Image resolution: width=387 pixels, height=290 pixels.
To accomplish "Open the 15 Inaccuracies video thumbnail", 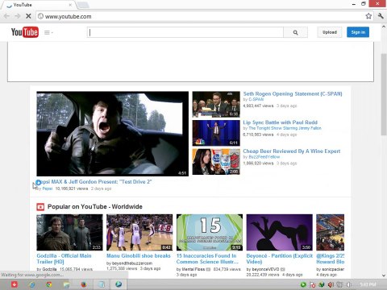I will [x=210, y=233].
